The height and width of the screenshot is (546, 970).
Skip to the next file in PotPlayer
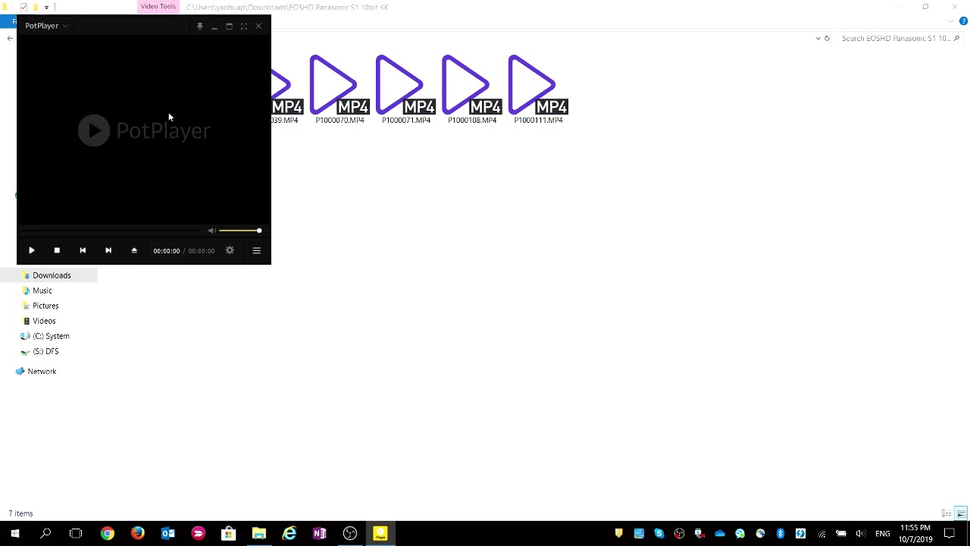point(108,250)
